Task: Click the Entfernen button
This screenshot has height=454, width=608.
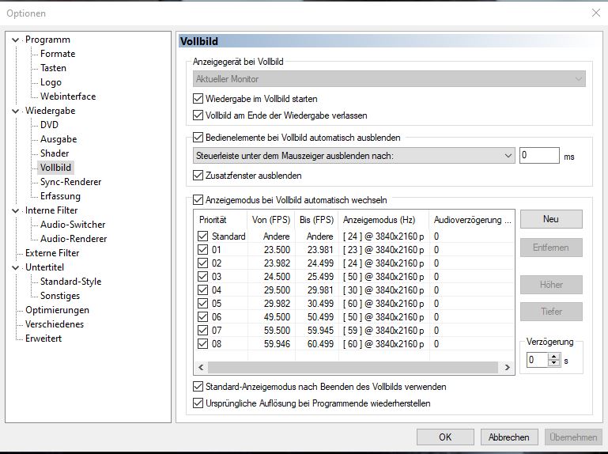Action: pos(551,248)
